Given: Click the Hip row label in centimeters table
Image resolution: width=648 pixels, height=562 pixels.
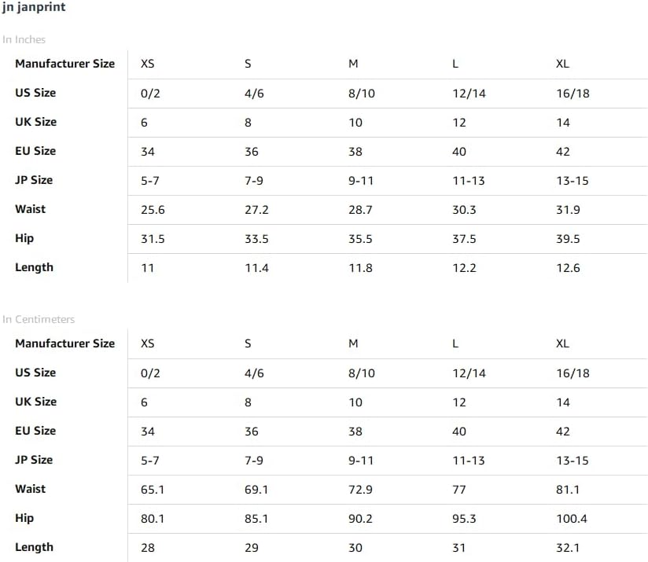Looking at the screenshot, I should click(24, 518).
